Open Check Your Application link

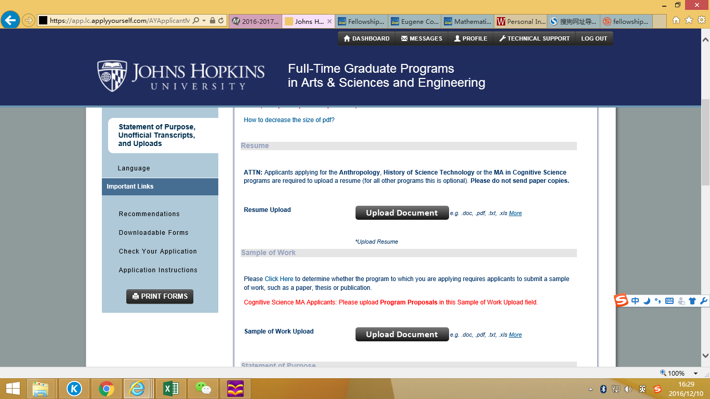tap(157, 251)
